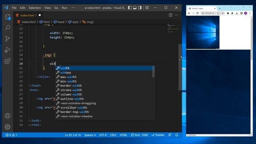Open the Customize Layout icon
This screenshot has width=256, height=144.
coord(147,8)
